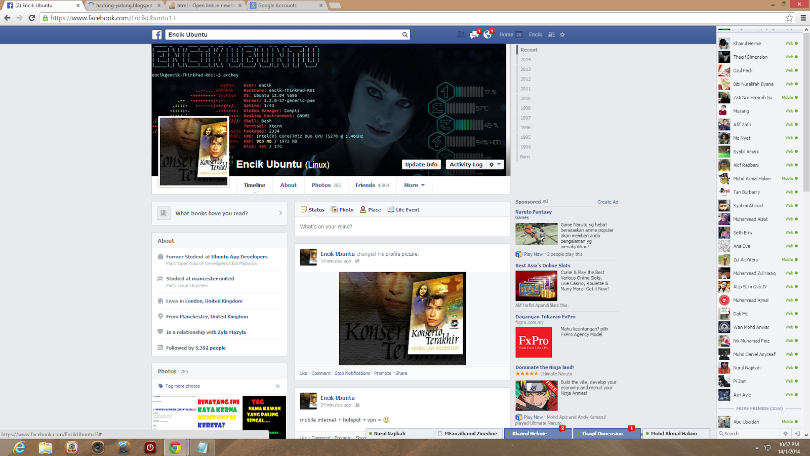Viewport: 810px width, 456px height.
Task: Open the friend requests icon
Action: 461,34
